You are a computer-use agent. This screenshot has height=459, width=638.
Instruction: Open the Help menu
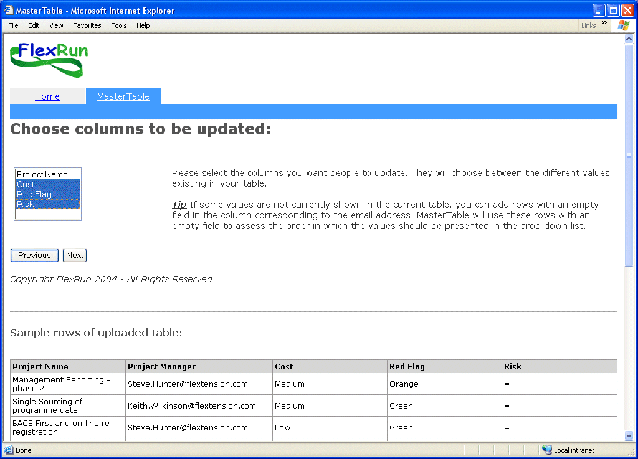[x=143, y=25]
